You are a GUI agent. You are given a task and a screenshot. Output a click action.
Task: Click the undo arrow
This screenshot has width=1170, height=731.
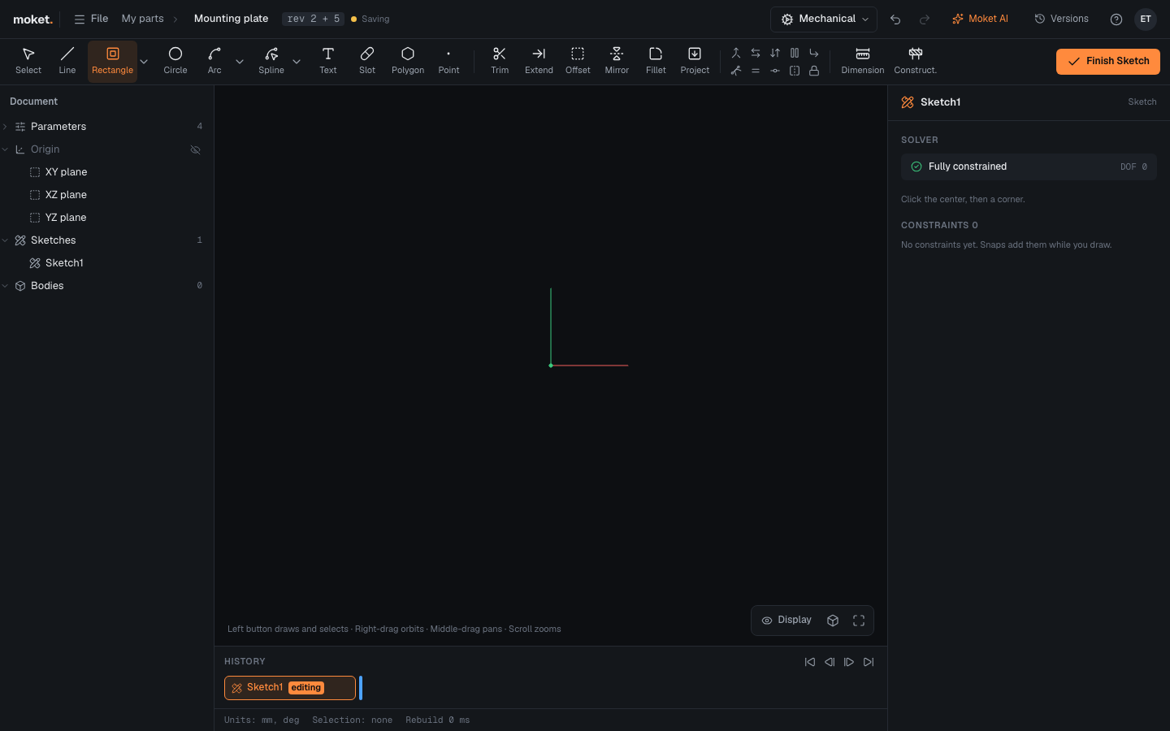tap(895, 19)
